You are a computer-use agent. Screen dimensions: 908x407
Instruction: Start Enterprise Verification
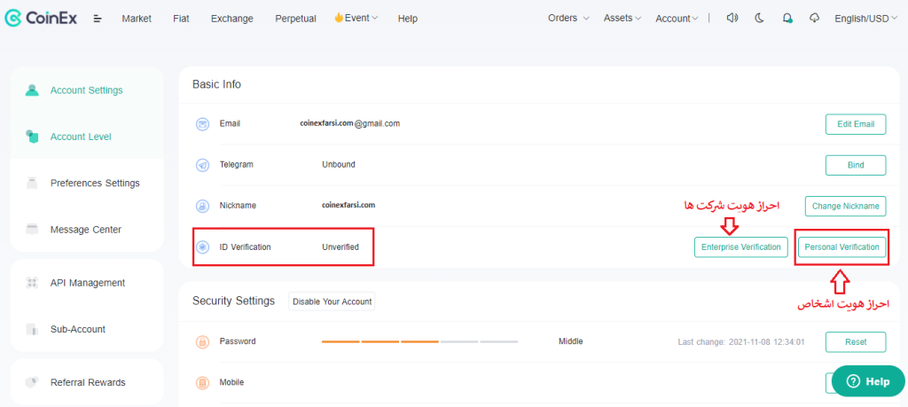coord(741,247)
